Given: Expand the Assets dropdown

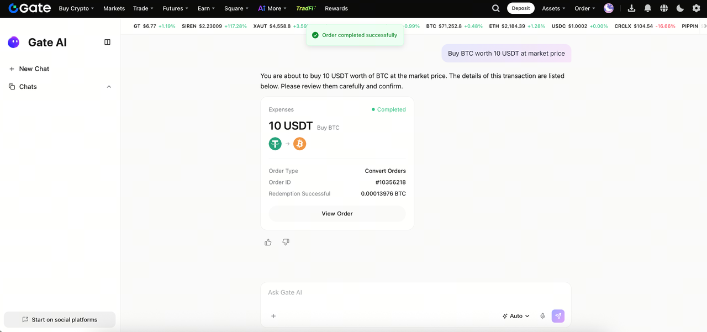Looking at the screenshot, I should (553, 8).
